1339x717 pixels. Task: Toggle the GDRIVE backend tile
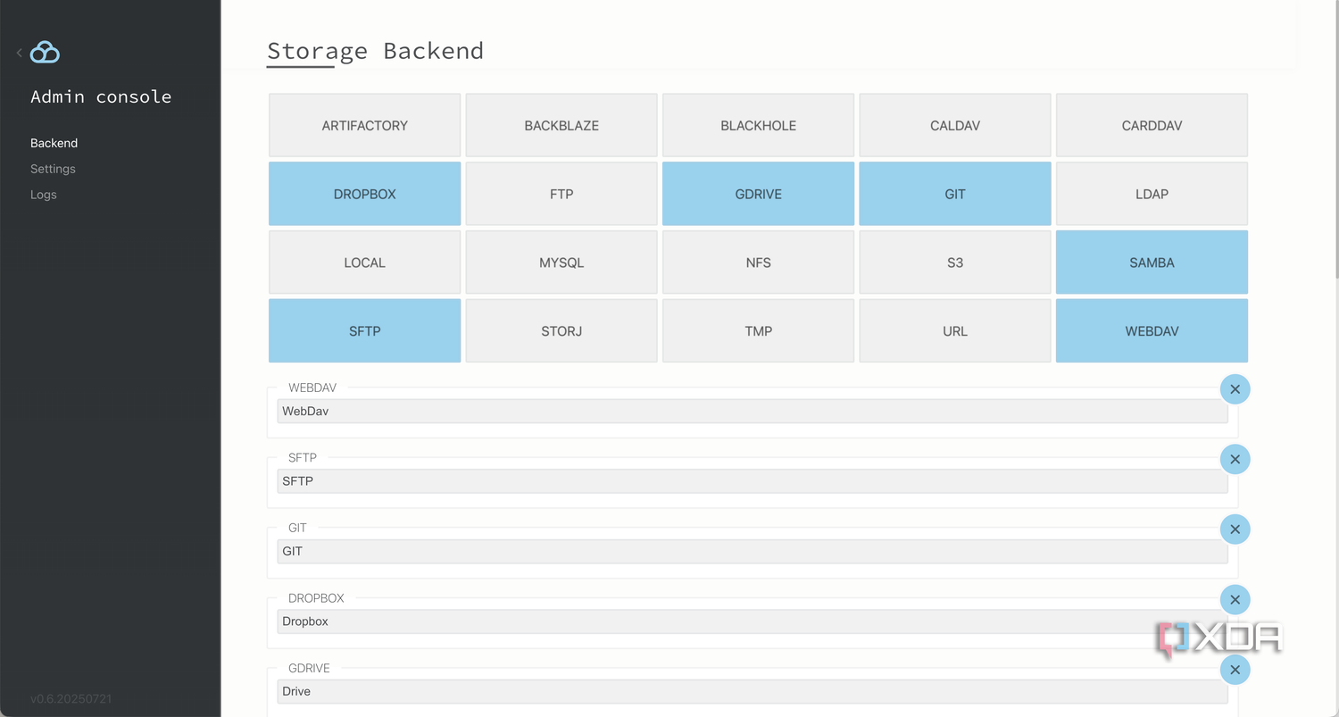[x=758, y=194]
